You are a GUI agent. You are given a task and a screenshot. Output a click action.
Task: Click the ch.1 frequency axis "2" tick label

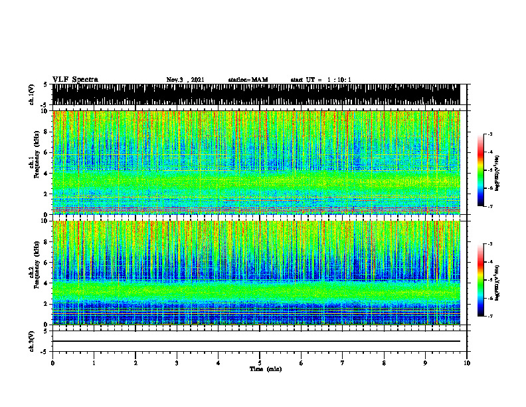[46, 194]
